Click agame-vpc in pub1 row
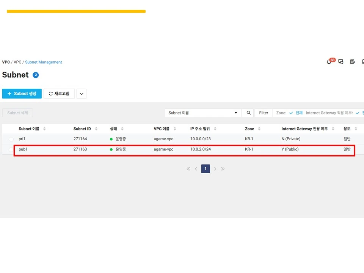 163,149
